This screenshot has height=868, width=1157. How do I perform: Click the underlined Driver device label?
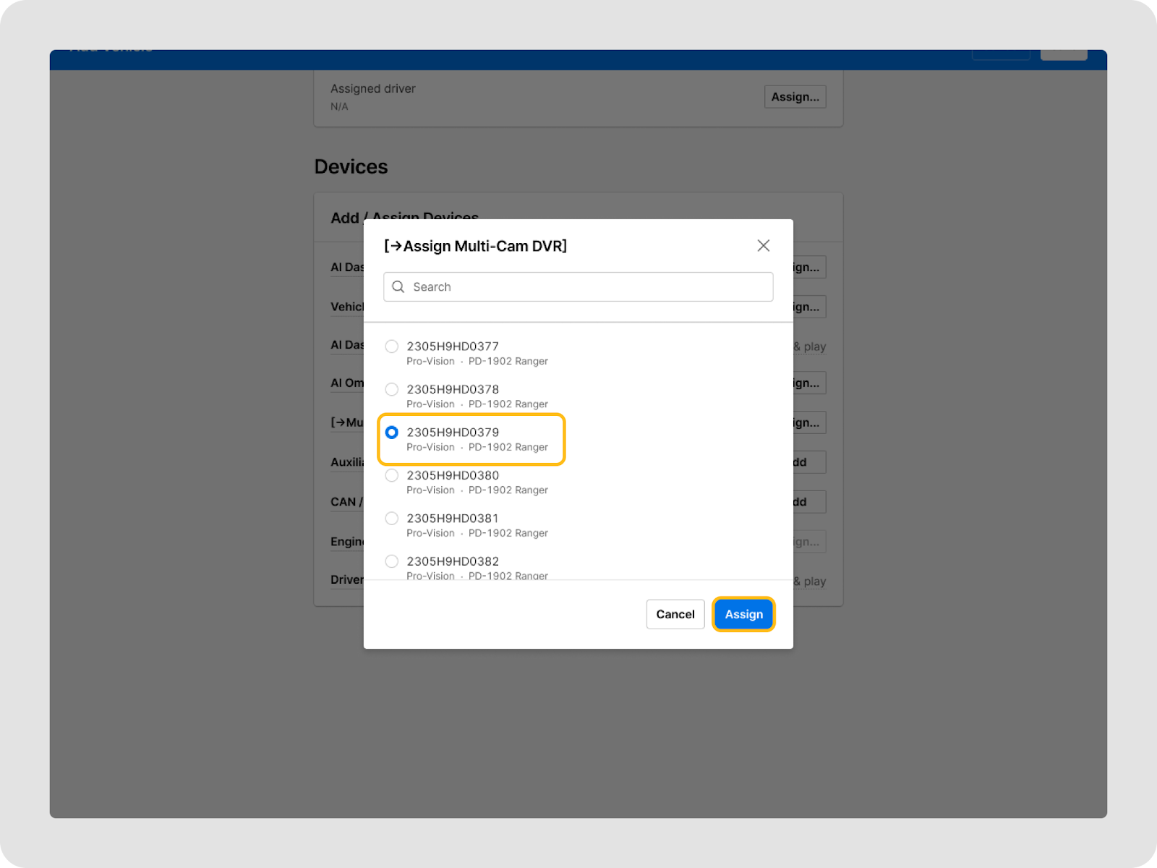[x=347, y=580]
